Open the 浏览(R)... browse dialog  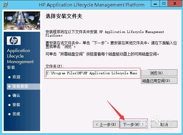tap(159, 73)
